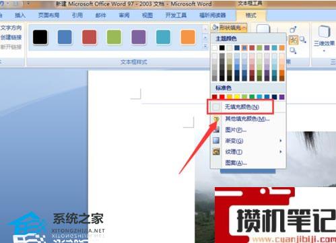336x243 pixels.
Task: Choose 图片(P)... fill option
Action: pyautogui.click(x=248, y=130)
